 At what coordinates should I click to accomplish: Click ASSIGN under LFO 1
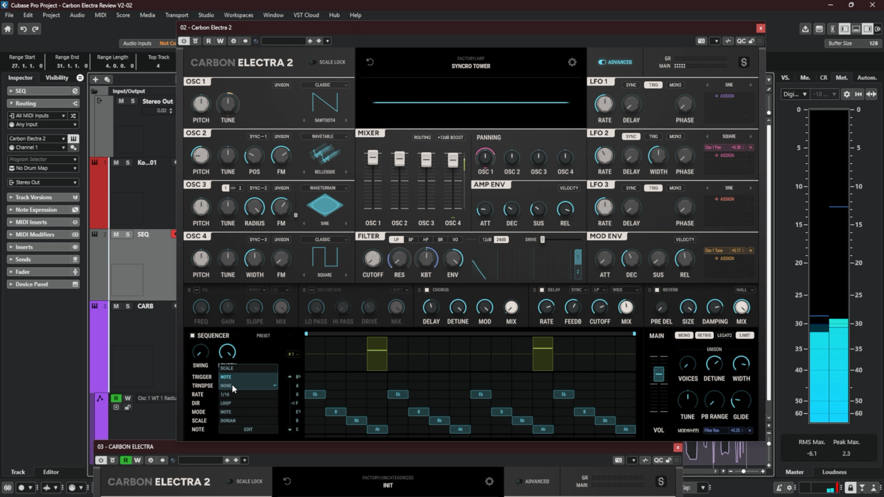coord(724,96)
